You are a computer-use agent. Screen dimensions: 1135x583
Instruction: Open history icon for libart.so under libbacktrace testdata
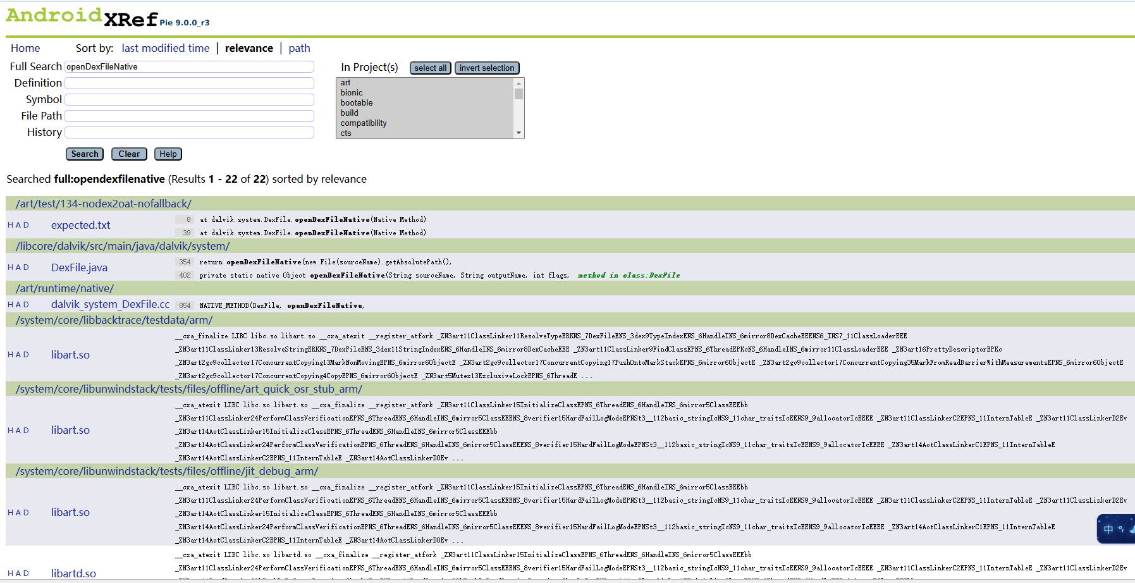pyautogui.click(x=10, y=354)
